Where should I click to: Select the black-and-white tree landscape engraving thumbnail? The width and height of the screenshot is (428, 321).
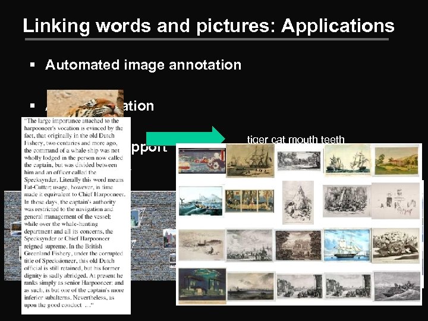pos(298,160)
